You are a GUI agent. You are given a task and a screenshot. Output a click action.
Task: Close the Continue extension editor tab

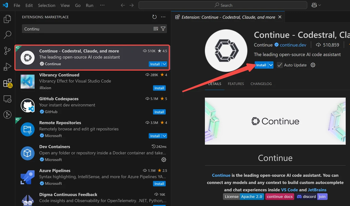280,17
